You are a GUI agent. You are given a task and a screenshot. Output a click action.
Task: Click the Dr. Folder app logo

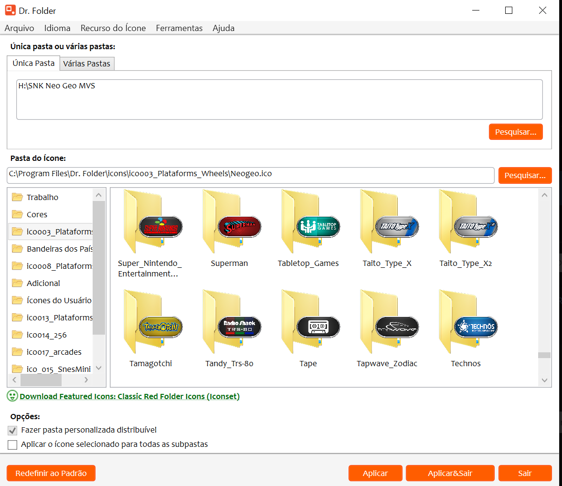click(11, 11)
